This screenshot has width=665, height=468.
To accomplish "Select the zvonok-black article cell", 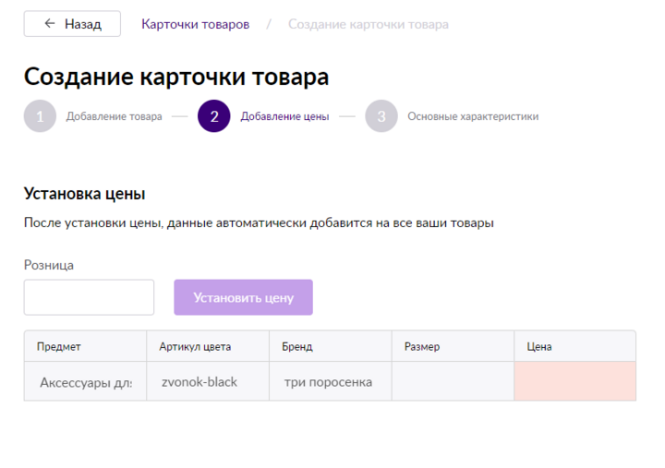I will [208, 381].
